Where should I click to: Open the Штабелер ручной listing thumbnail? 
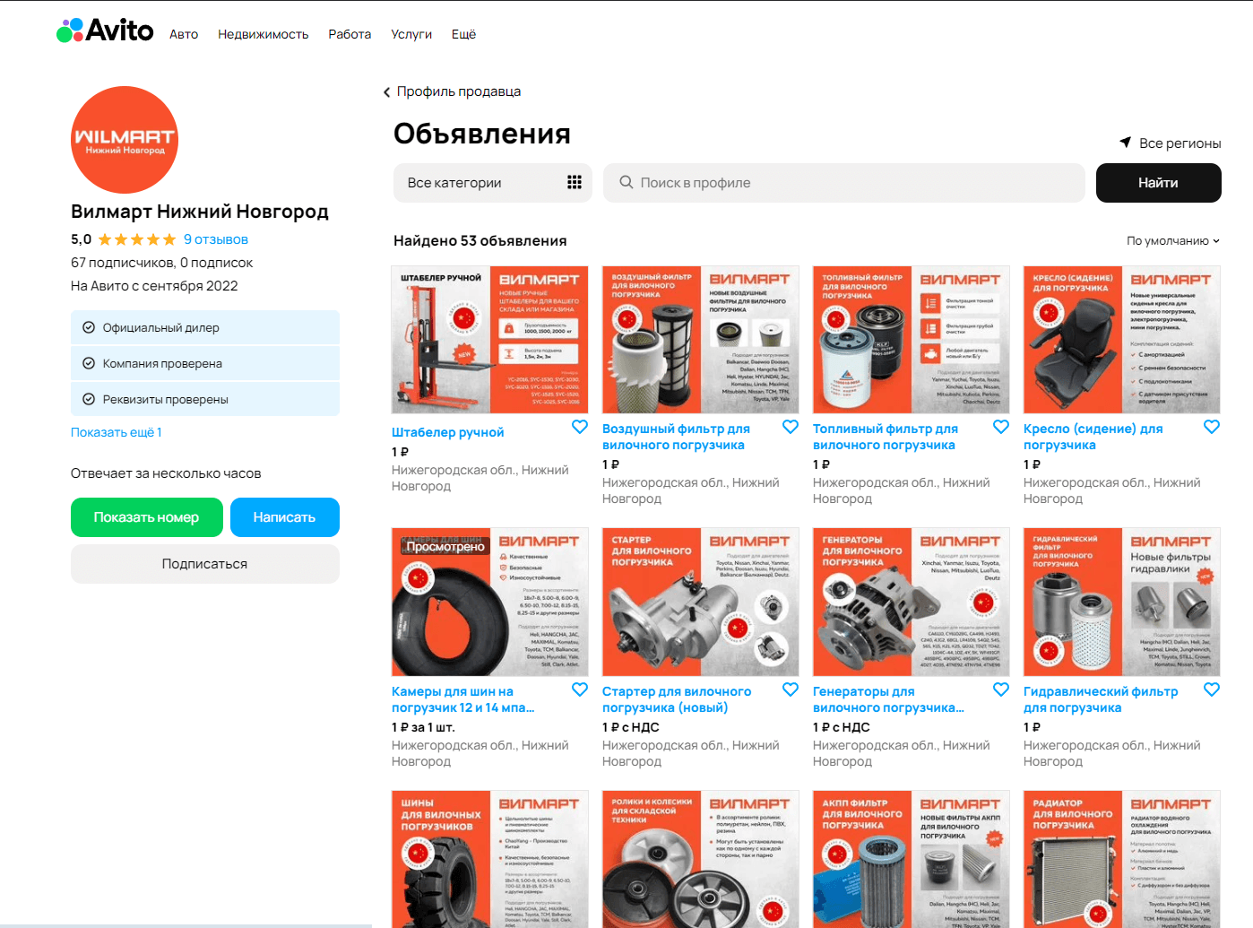pyautogui.click(x=490, y=340)
